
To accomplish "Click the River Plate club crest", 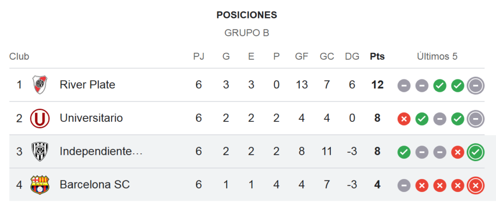I will 40,85.
